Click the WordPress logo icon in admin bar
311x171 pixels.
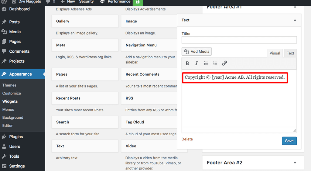[x=4, y=2]
